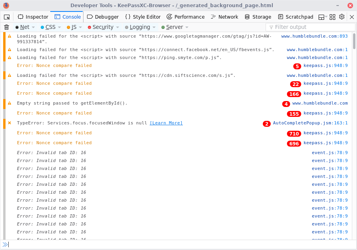Activate the element picker icon
The width and height of the screenshot is (357, 250).
[x=7, y=17]
